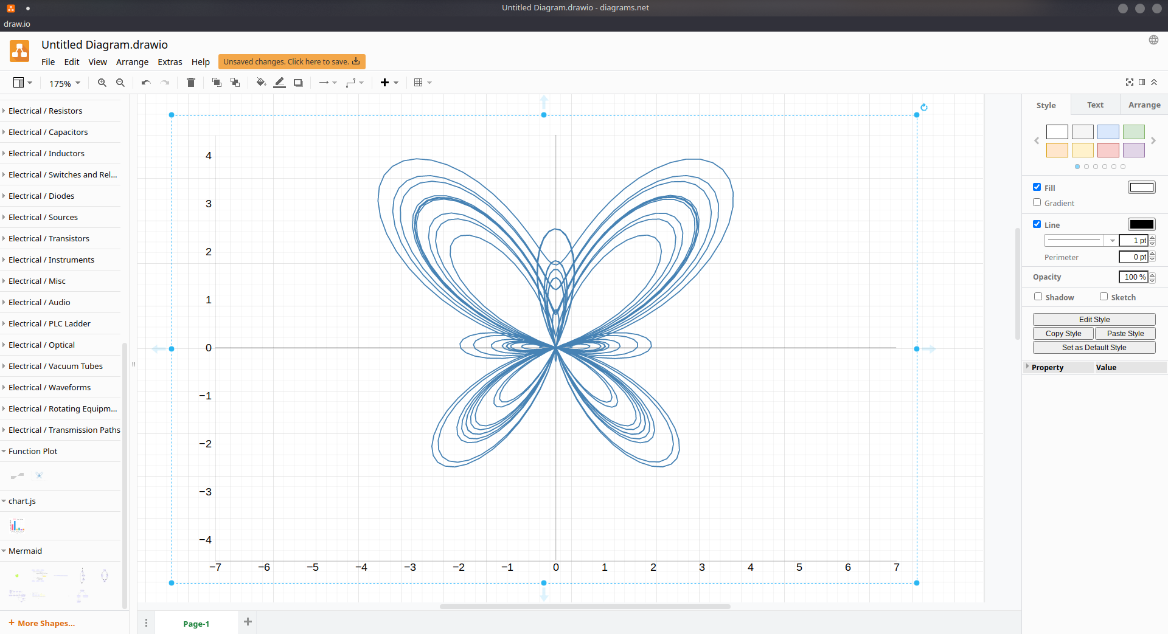The image size is (1168, 634).
Task: Click the More Shapes link
Action: point(42,623)
